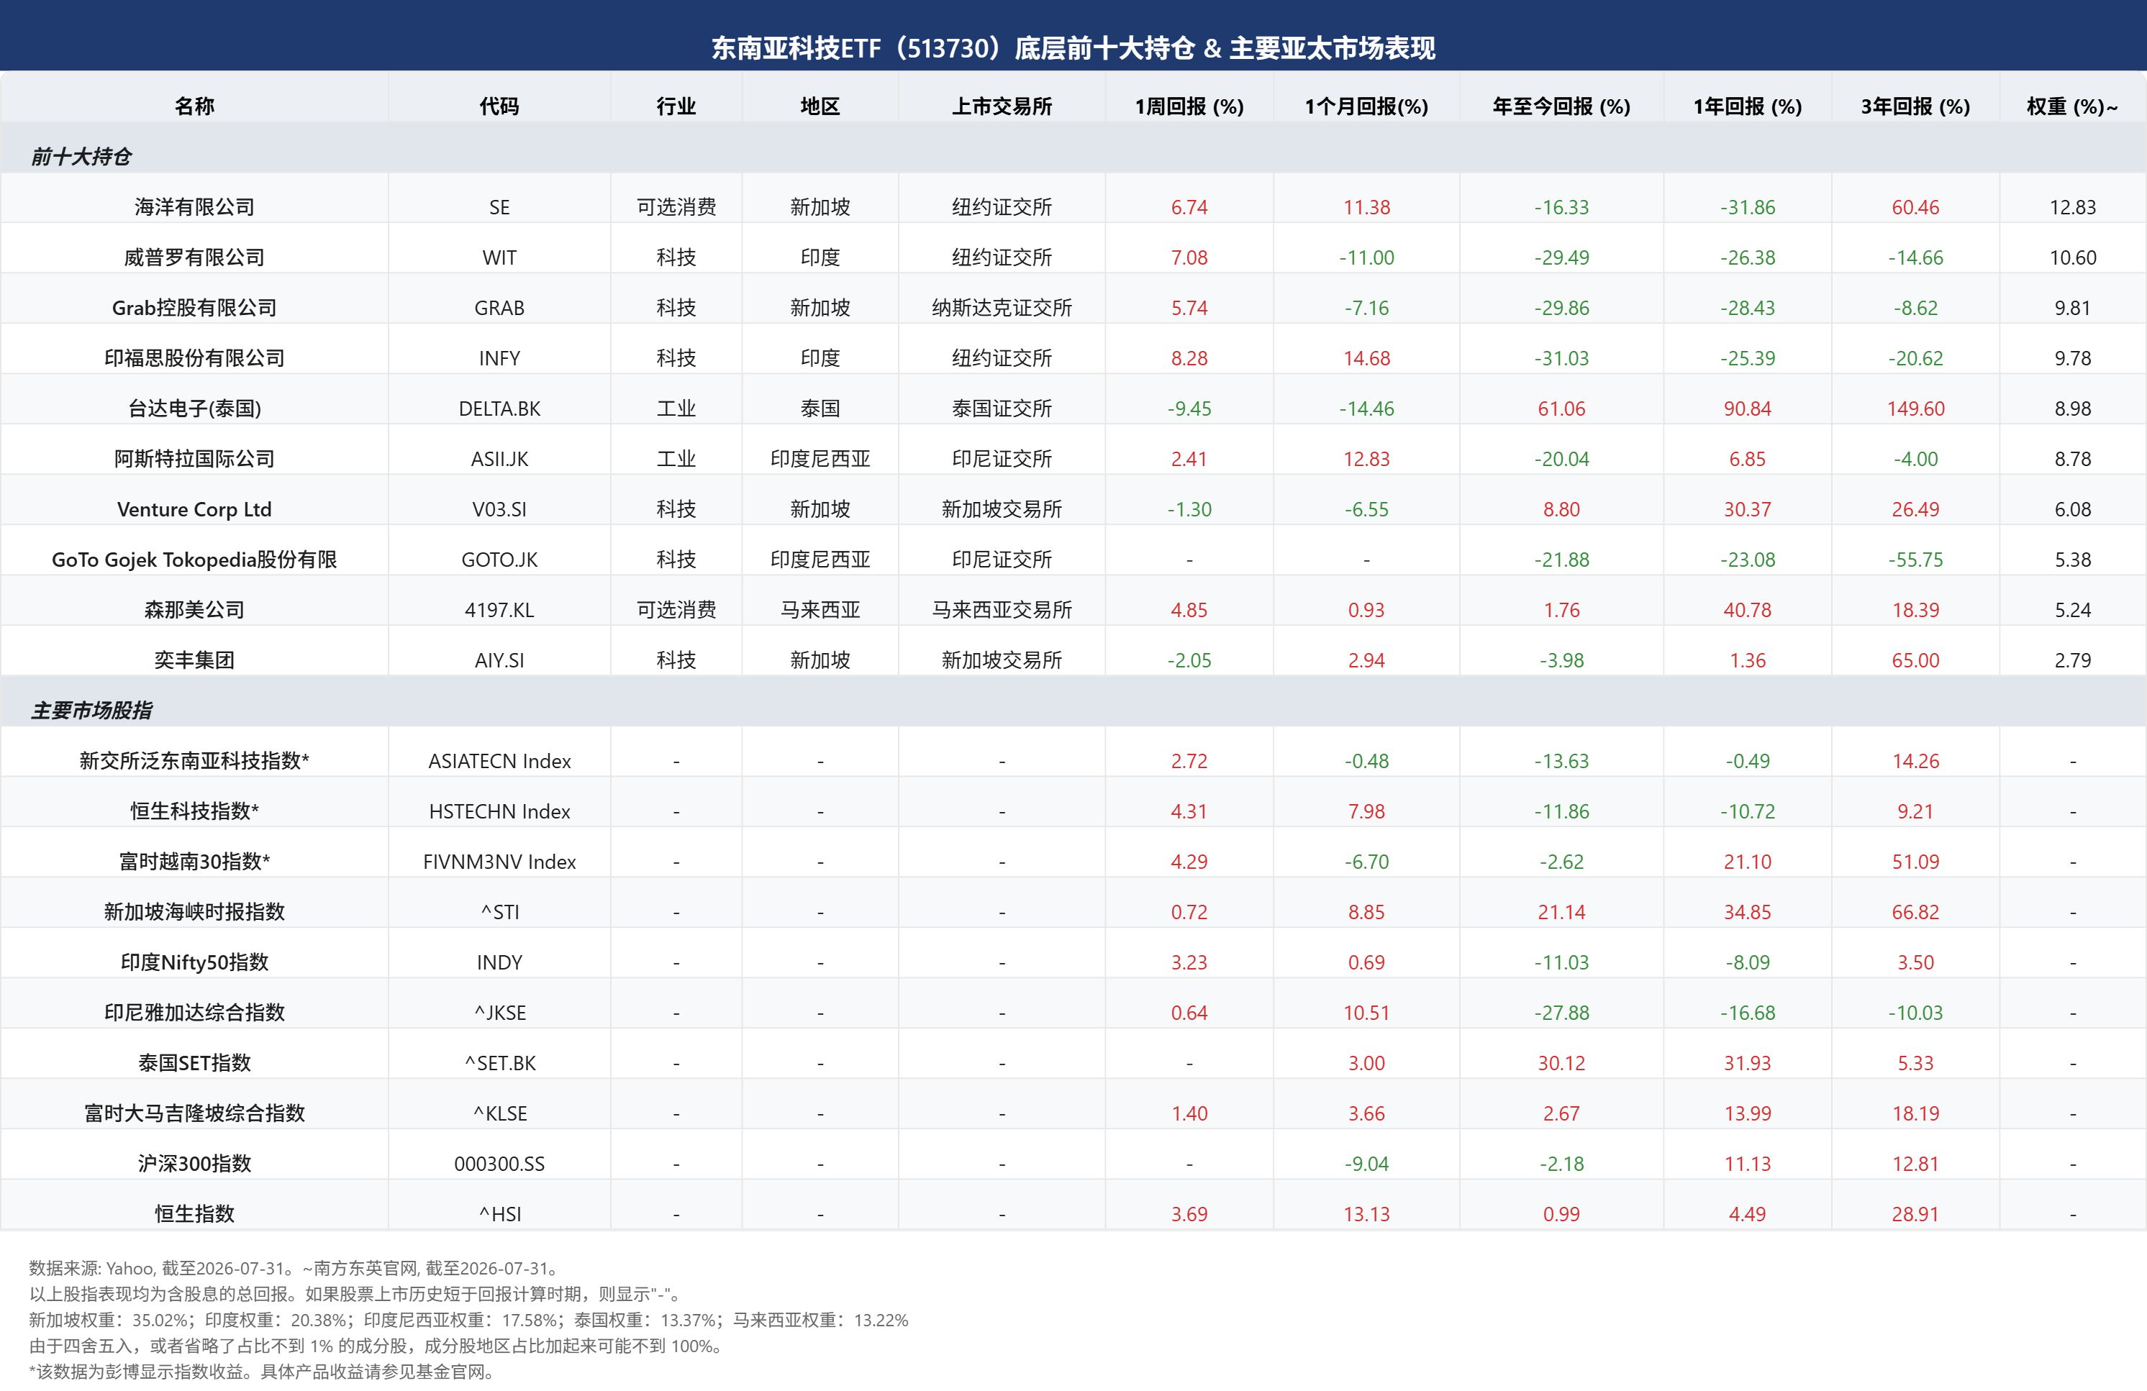The width and height of the screenshot is (2147, 1391).
Task: Select the 海洋有限公司 row name
Action: 194,207
